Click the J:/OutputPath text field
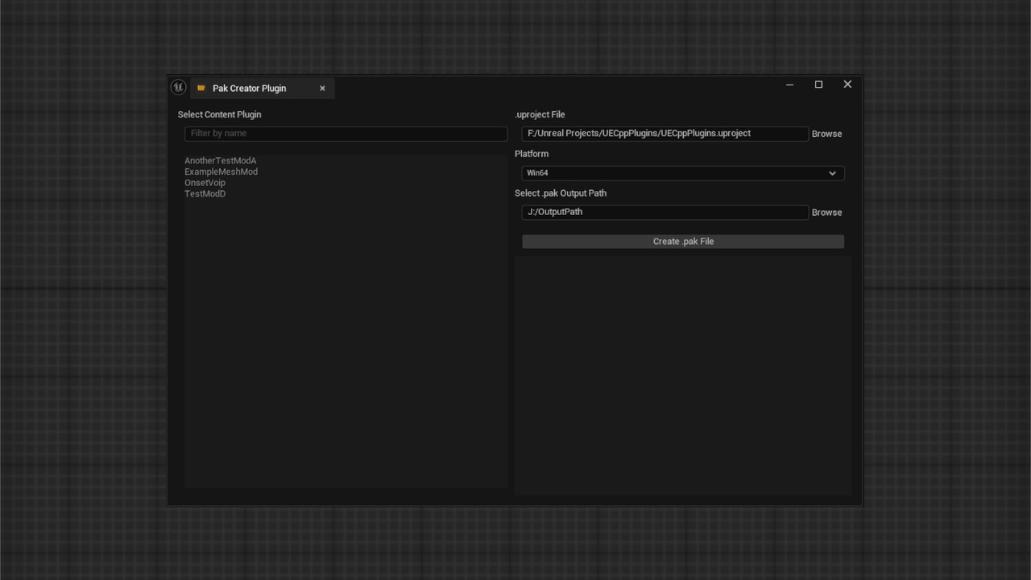 (664, 212)
